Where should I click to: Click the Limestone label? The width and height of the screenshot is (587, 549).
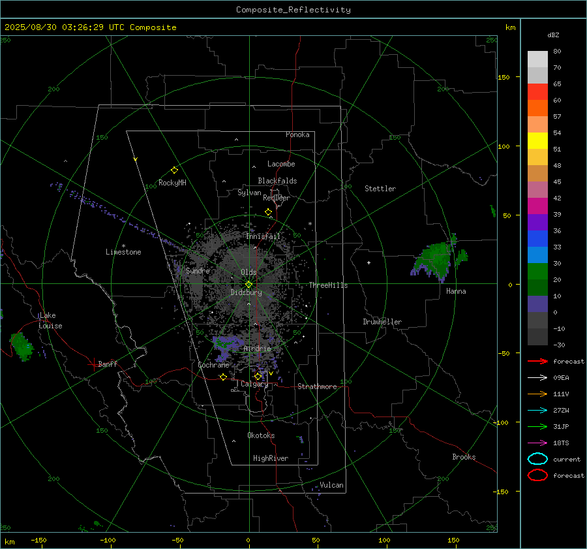[x=123, y=252]
